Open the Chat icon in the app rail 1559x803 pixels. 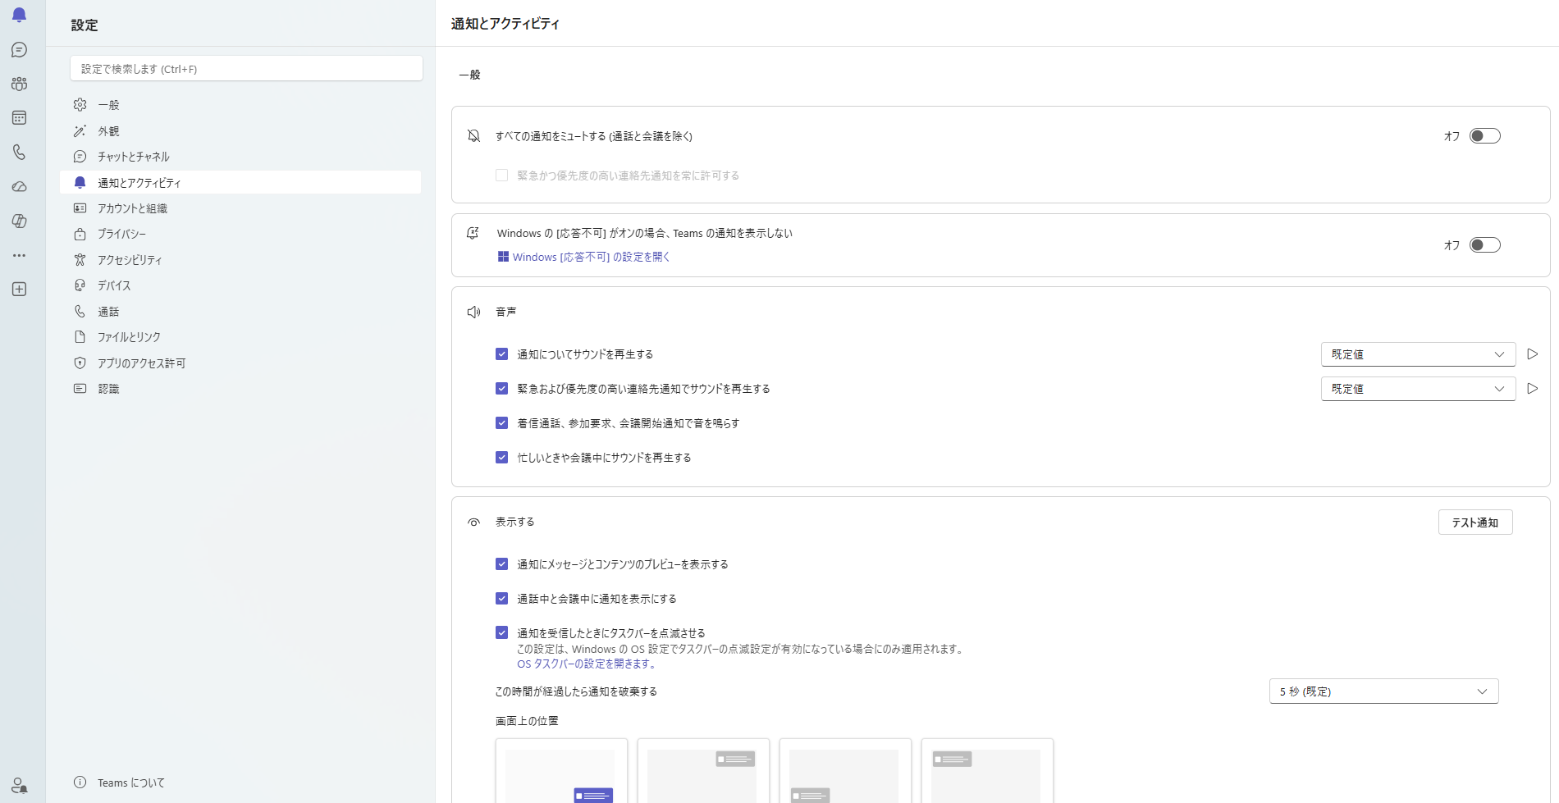click(19, 50)
